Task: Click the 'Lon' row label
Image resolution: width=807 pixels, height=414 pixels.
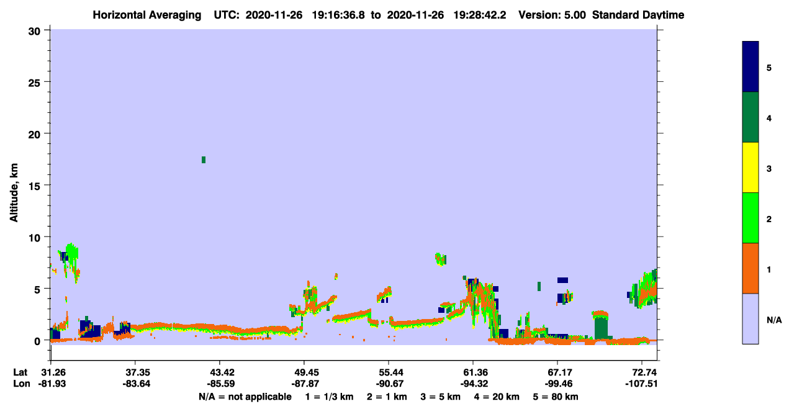Action: tap(20, 384)
